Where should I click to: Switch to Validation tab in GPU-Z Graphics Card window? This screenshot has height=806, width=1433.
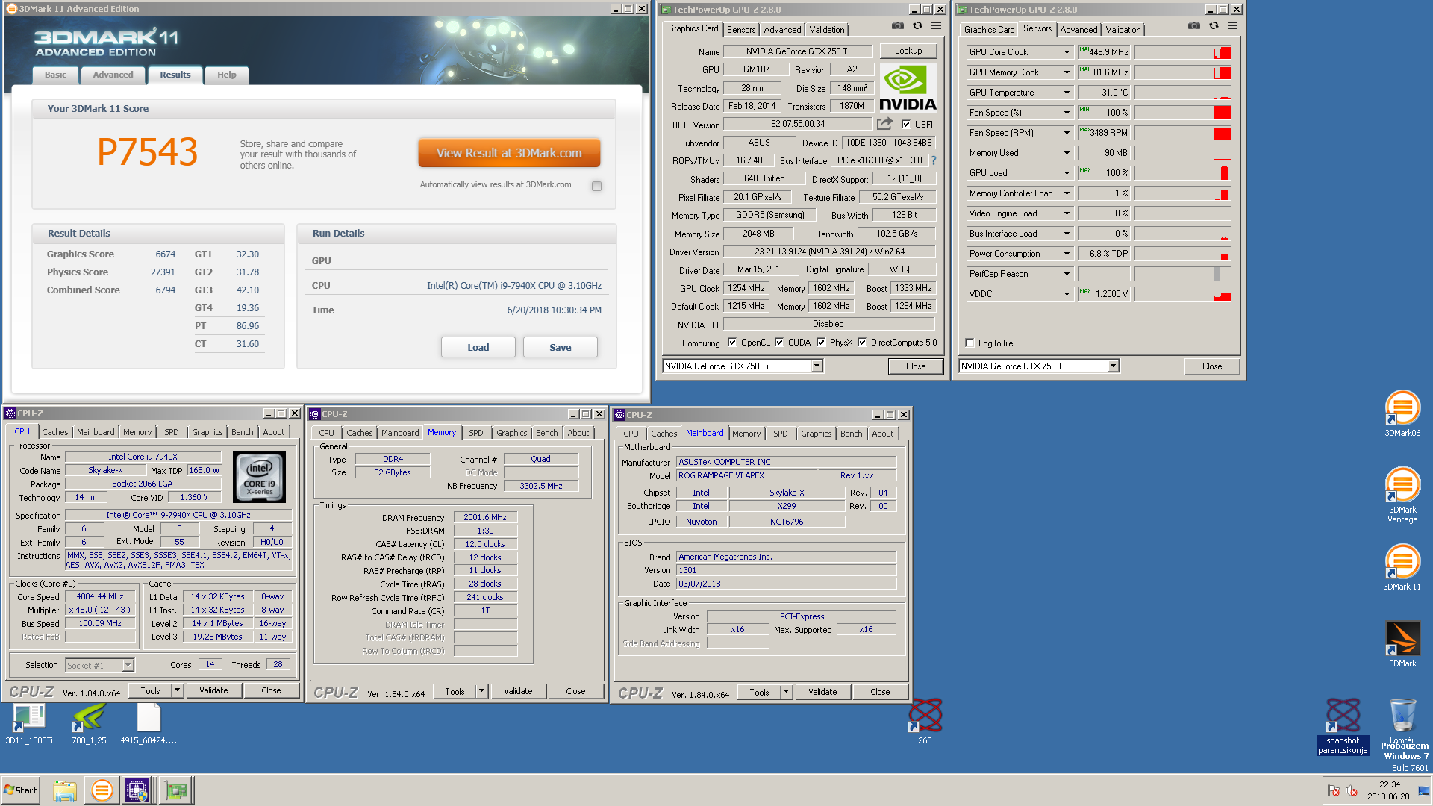[x=826, y=30]
